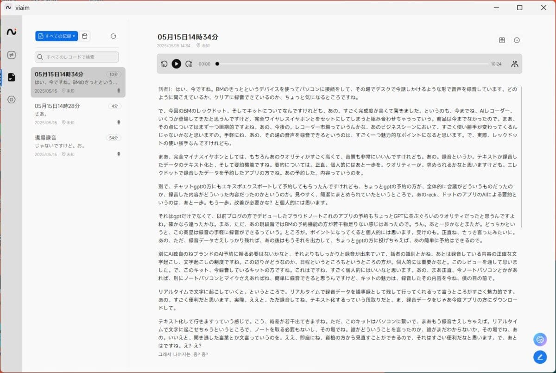Click the paragraph starting 別にAI独自のね
This screenshot has width=556, height=373.
337,266
